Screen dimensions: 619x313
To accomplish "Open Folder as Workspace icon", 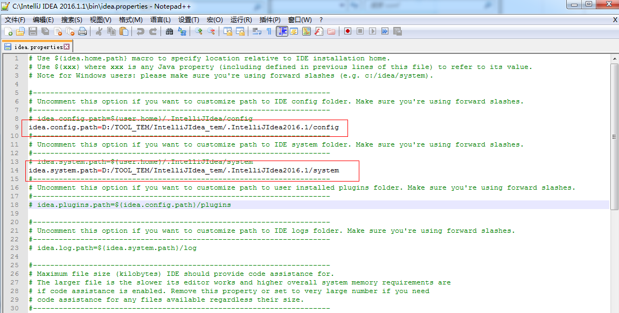I will pos(331,32).
